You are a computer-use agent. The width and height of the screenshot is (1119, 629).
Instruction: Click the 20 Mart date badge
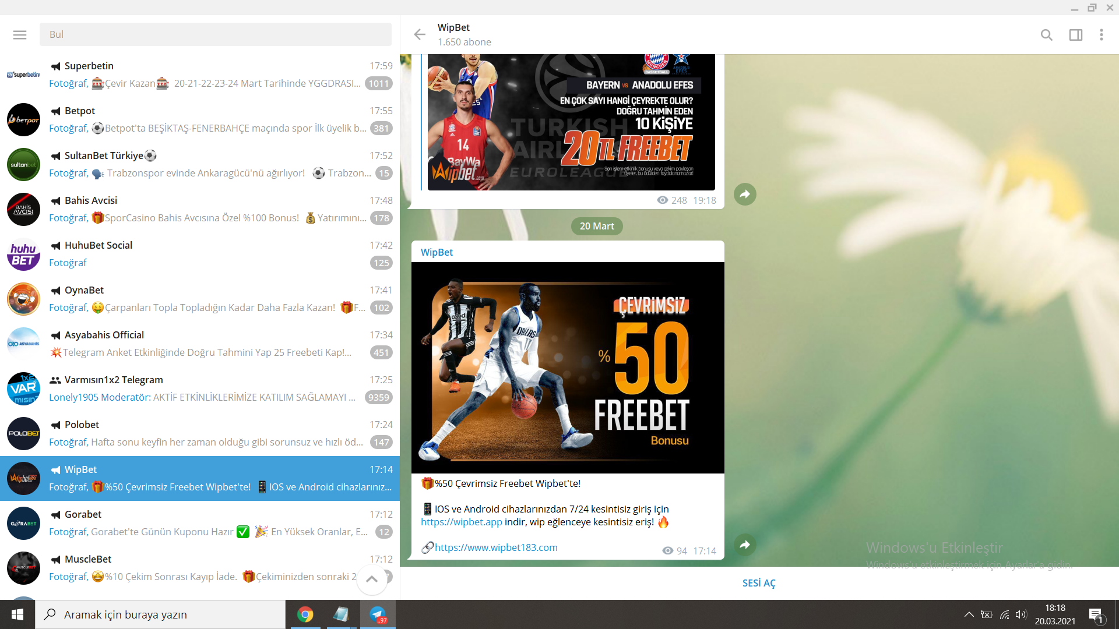(597, 226)
